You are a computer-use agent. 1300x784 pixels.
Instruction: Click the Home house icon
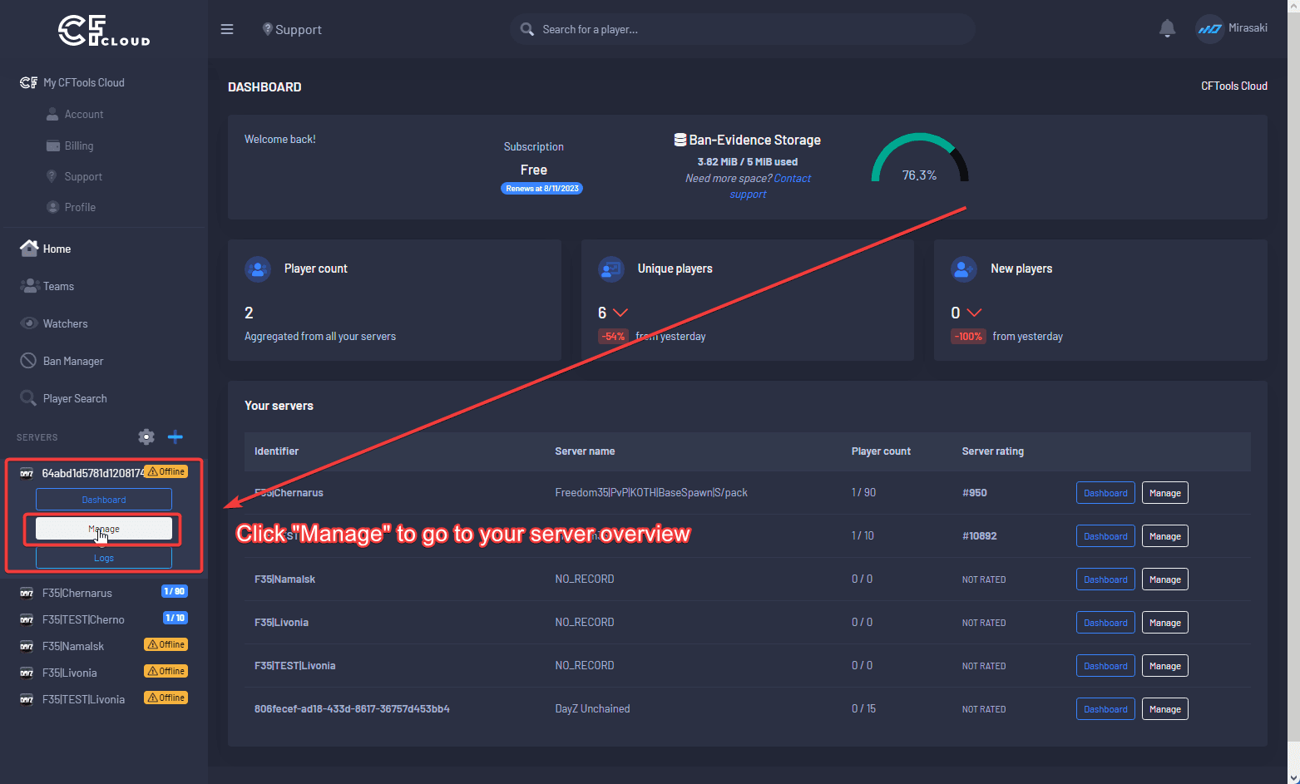click(x=29, y=248)
